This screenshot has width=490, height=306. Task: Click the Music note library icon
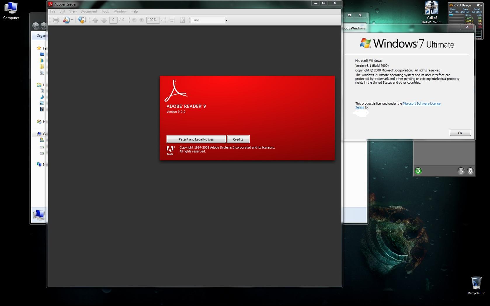(x=42, y=97)
